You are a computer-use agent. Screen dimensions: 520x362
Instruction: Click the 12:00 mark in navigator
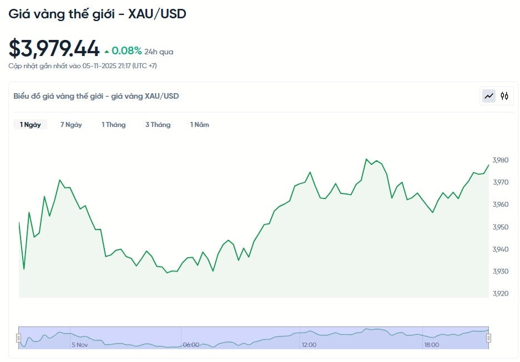point(309,345)
